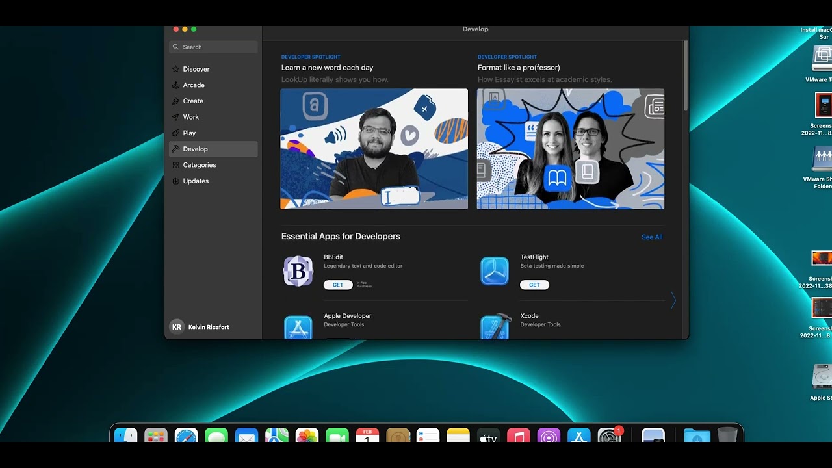The image size is (832, 468).
Task: Open Apple TV from the dock
Action: (488, 435)
